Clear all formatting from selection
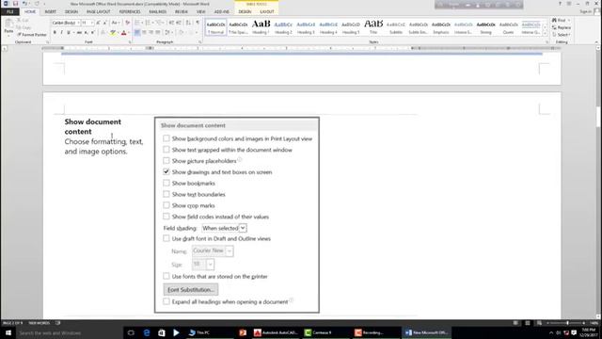The width and height of the screenshot is (602, 339). [x=128, y=23]
